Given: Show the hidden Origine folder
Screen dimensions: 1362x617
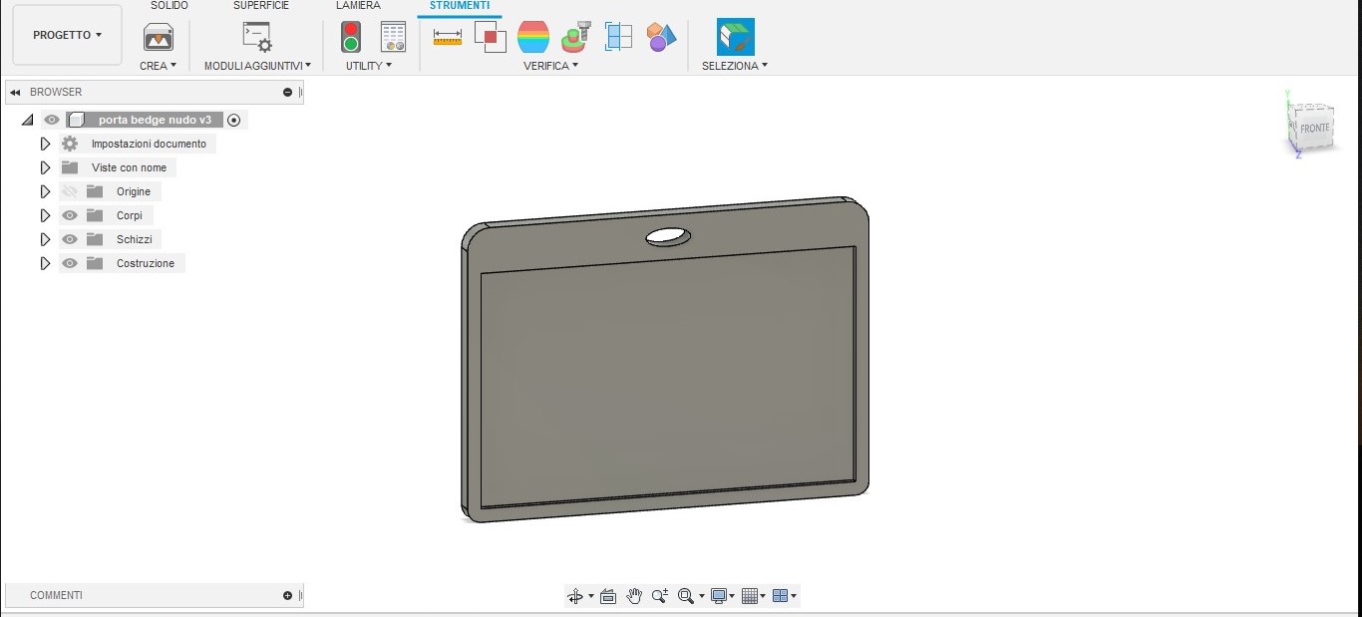Looking at the screenshot, I should (x=70, y=191).
